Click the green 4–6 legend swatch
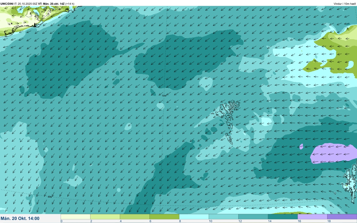Viewport: 357px width, 223px height. (x=135, y=217)
